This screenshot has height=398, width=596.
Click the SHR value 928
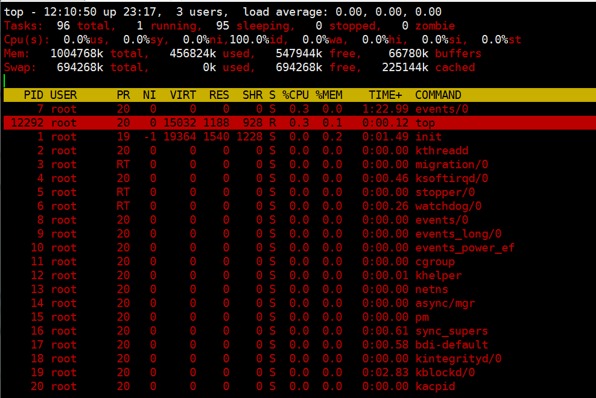[x=253, y=123]
